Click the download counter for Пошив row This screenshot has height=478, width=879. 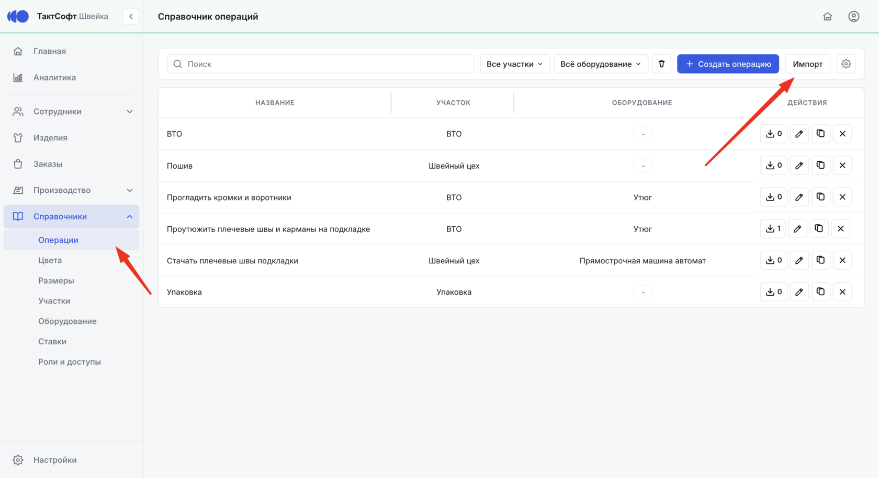click(773, 166)
